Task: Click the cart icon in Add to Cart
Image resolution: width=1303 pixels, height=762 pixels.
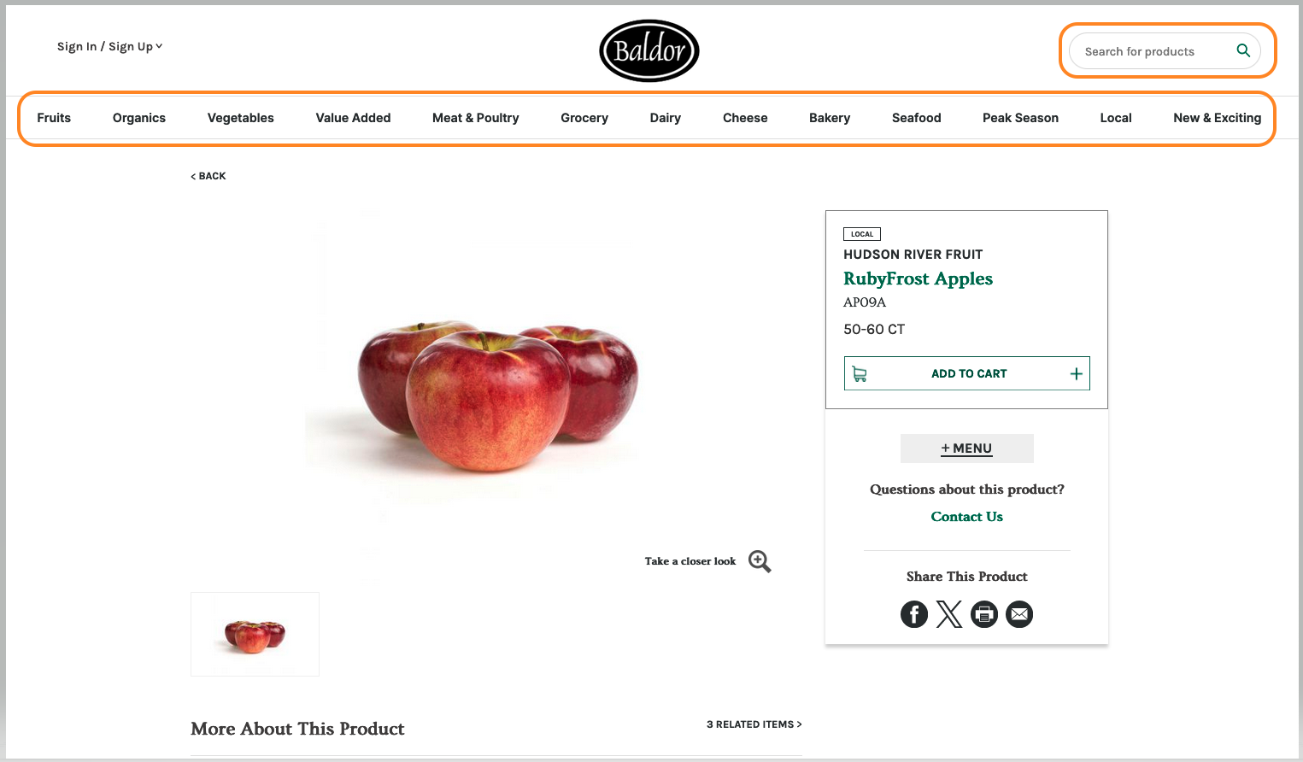Action: coord(860,374)
